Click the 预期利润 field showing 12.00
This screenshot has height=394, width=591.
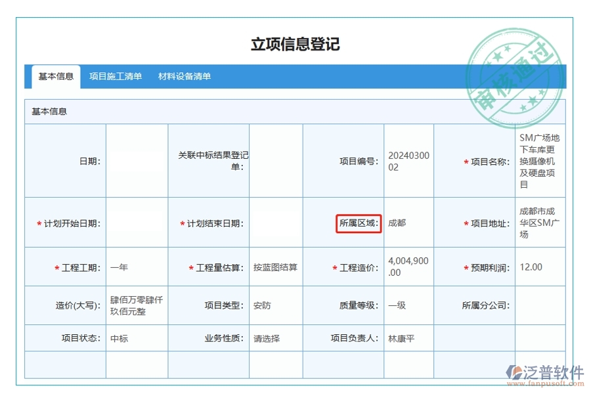[x=540, y=266]
